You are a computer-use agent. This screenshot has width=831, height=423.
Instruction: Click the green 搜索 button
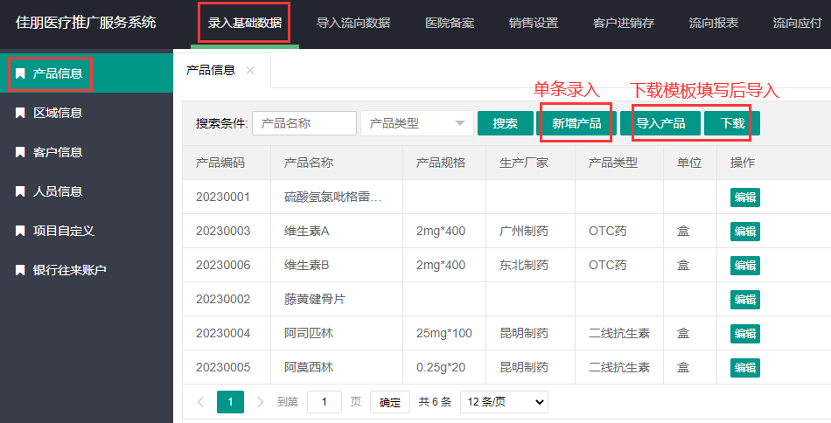(505, 123)
